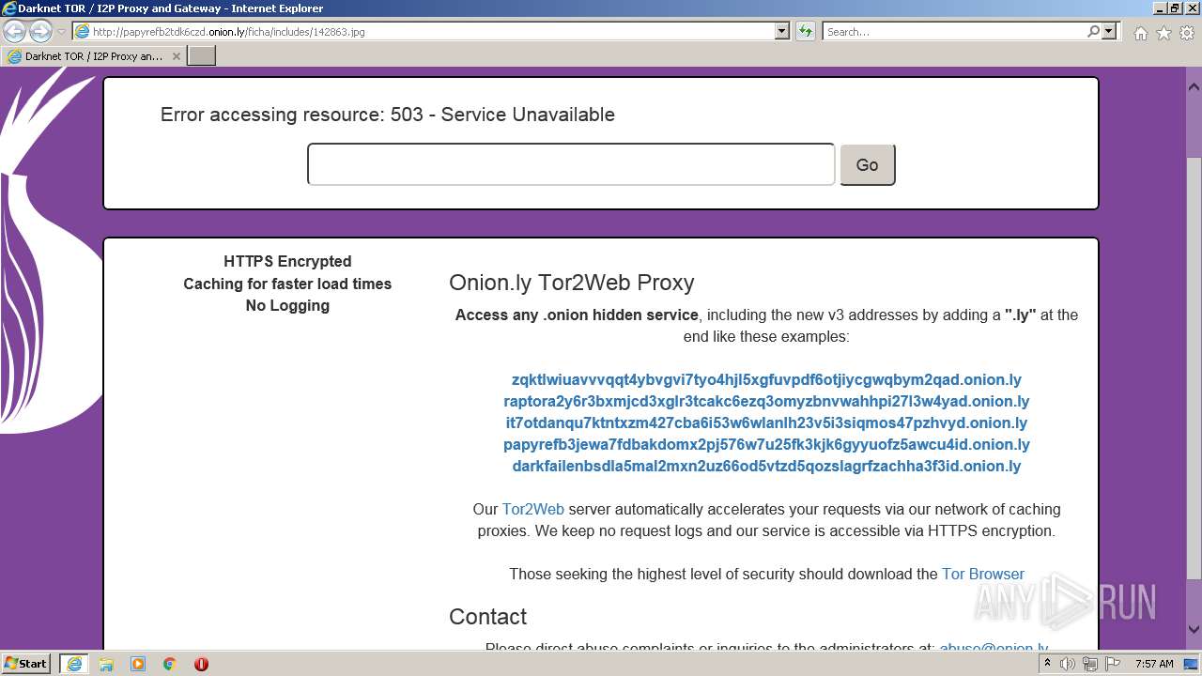The height and width of the screenshot is (676, 1202).
Task: Open the Action Center flag icon
Action: (x=1112, y=664)
